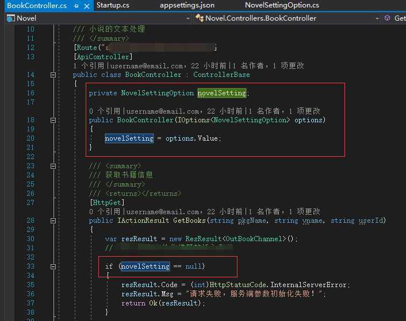
Task: Click the GetBooks method name
Action: coord(189,221)
